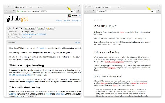This screenshot has height=103, width=165.
Task: Bookmark the page with the star in the GitHub window
Action: (x=75, y=11)
